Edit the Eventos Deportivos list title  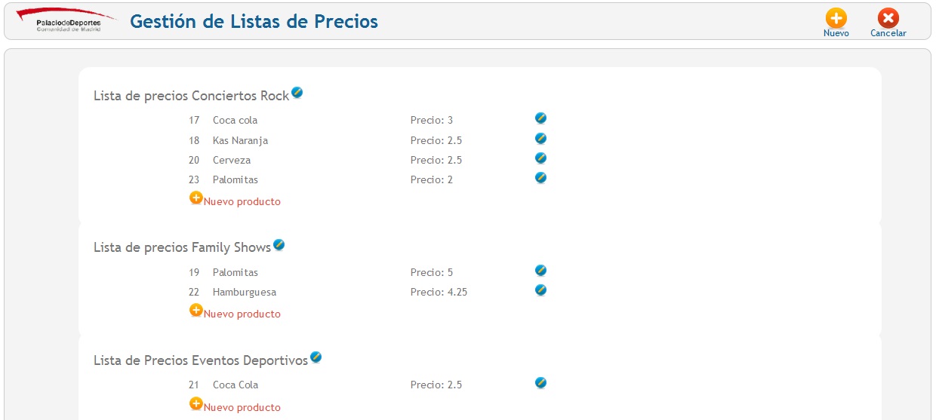[x=316, y=357]
